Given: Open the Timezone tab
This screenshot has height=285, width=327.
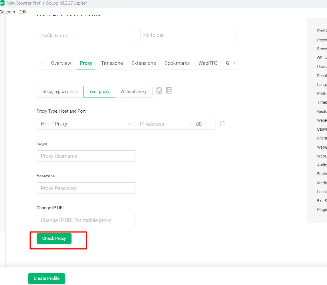Looking at the screenshot, I should coord(112,63).
